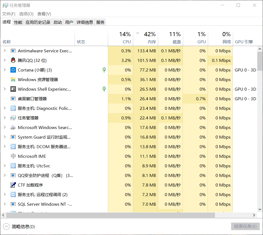
Task: Switch to the 性能 tab
Action: coord(18,22)
